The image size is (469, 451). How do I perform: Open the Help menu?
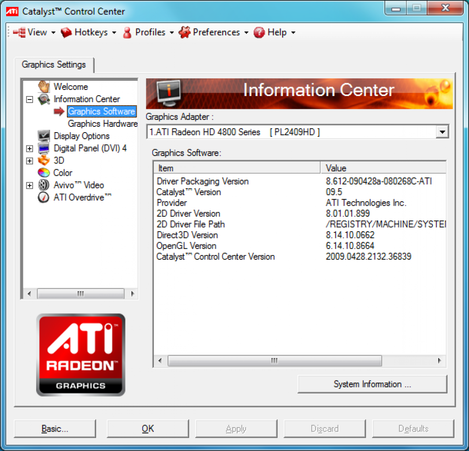click(x=277, y=32)
